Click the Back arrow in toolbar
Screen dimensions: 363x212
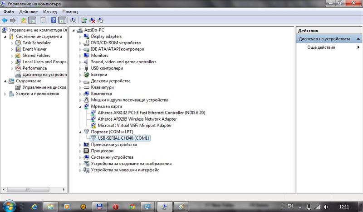5,20
